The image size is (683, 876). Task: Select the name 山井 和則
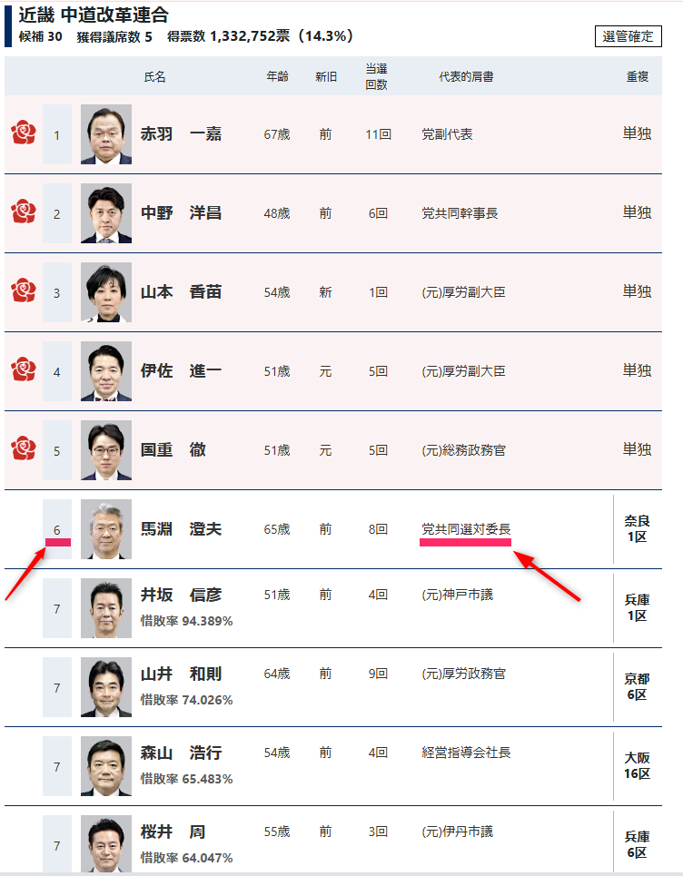click(181, 674)
